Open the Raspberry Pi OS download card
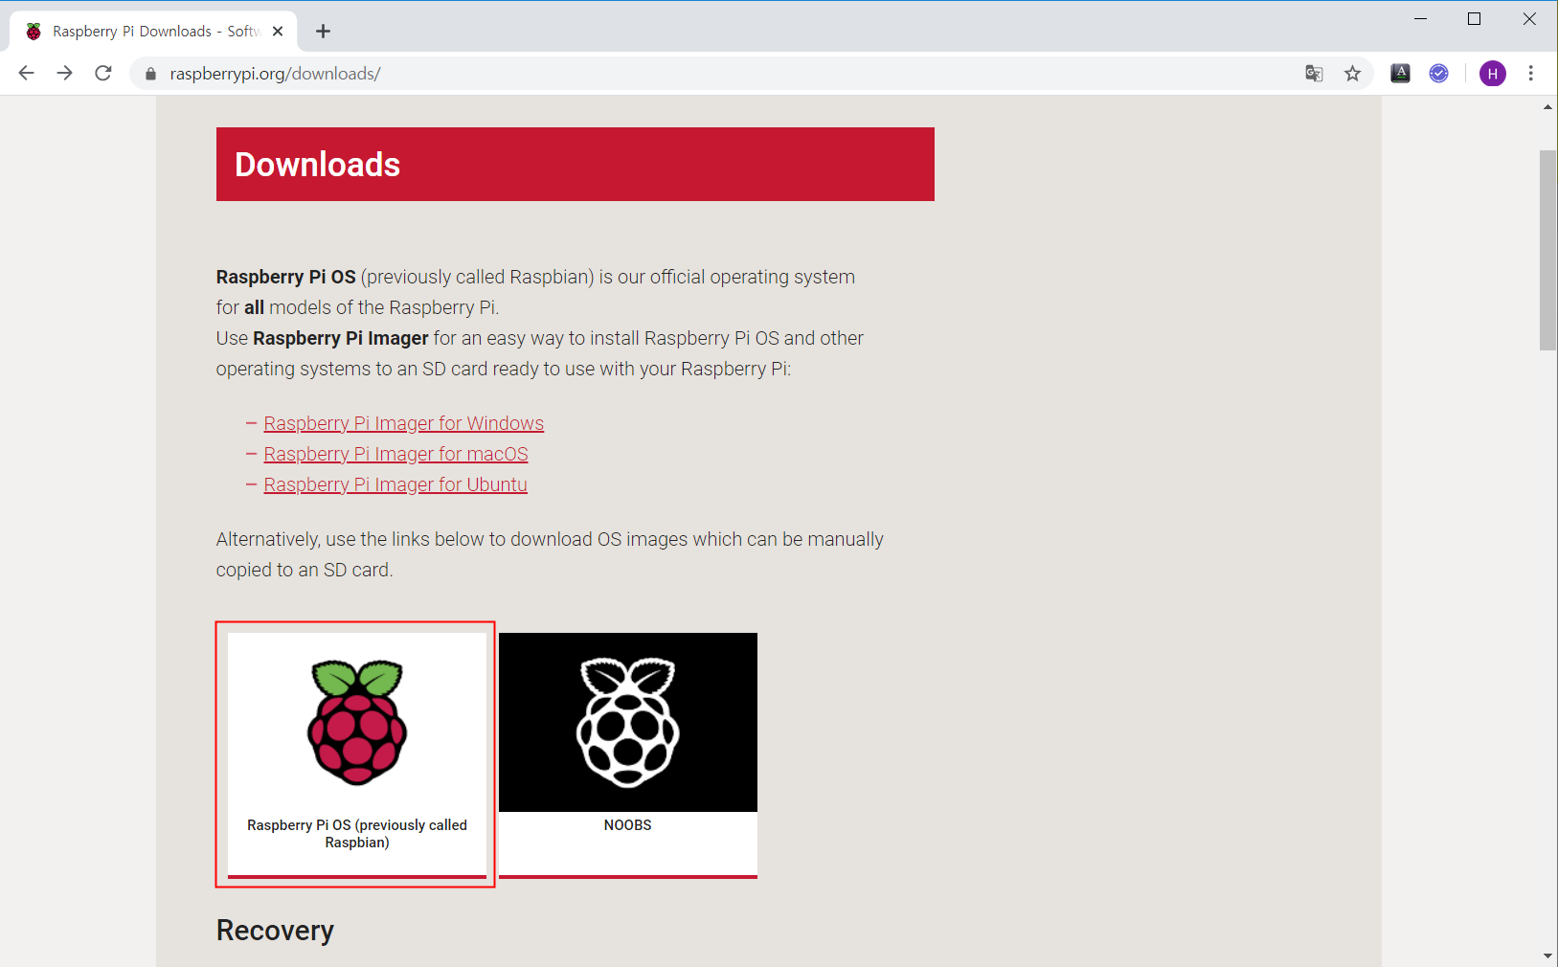The width and height of the screenshot is (1558, 967). click(357, 754)
